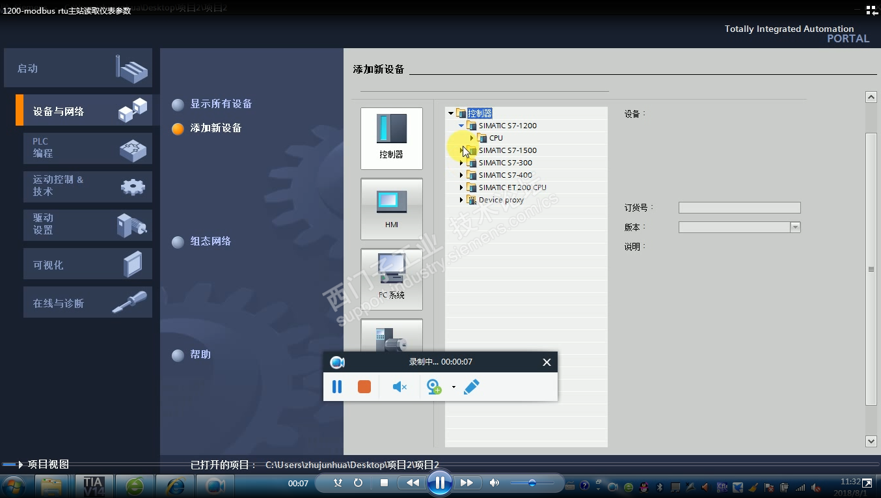Select the HMI device category icon
881x498 pixels.
pos(392,209)
